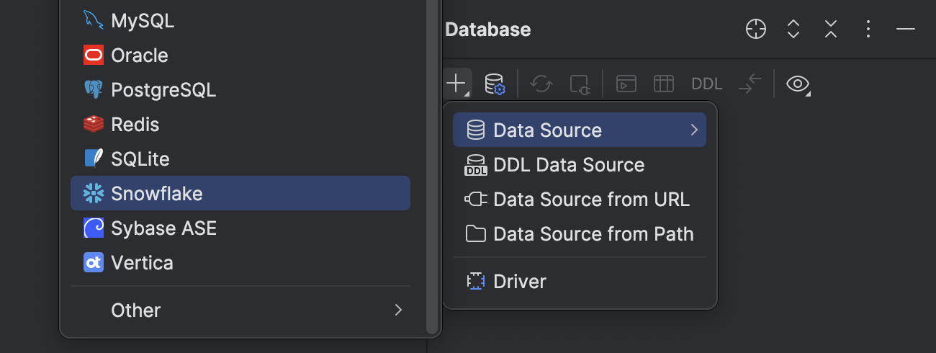The width and height of the screenshot is (936, 353).
Task: Expand all in the Database panel
Action: coord(793,30)
